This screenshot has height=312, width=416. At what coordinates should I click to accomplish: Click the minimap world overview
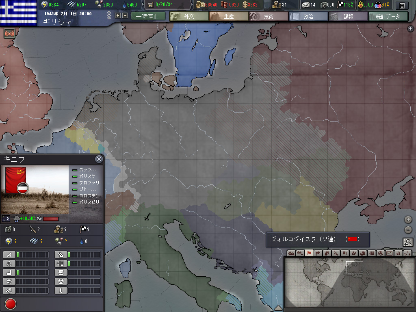tap(350, 283)
